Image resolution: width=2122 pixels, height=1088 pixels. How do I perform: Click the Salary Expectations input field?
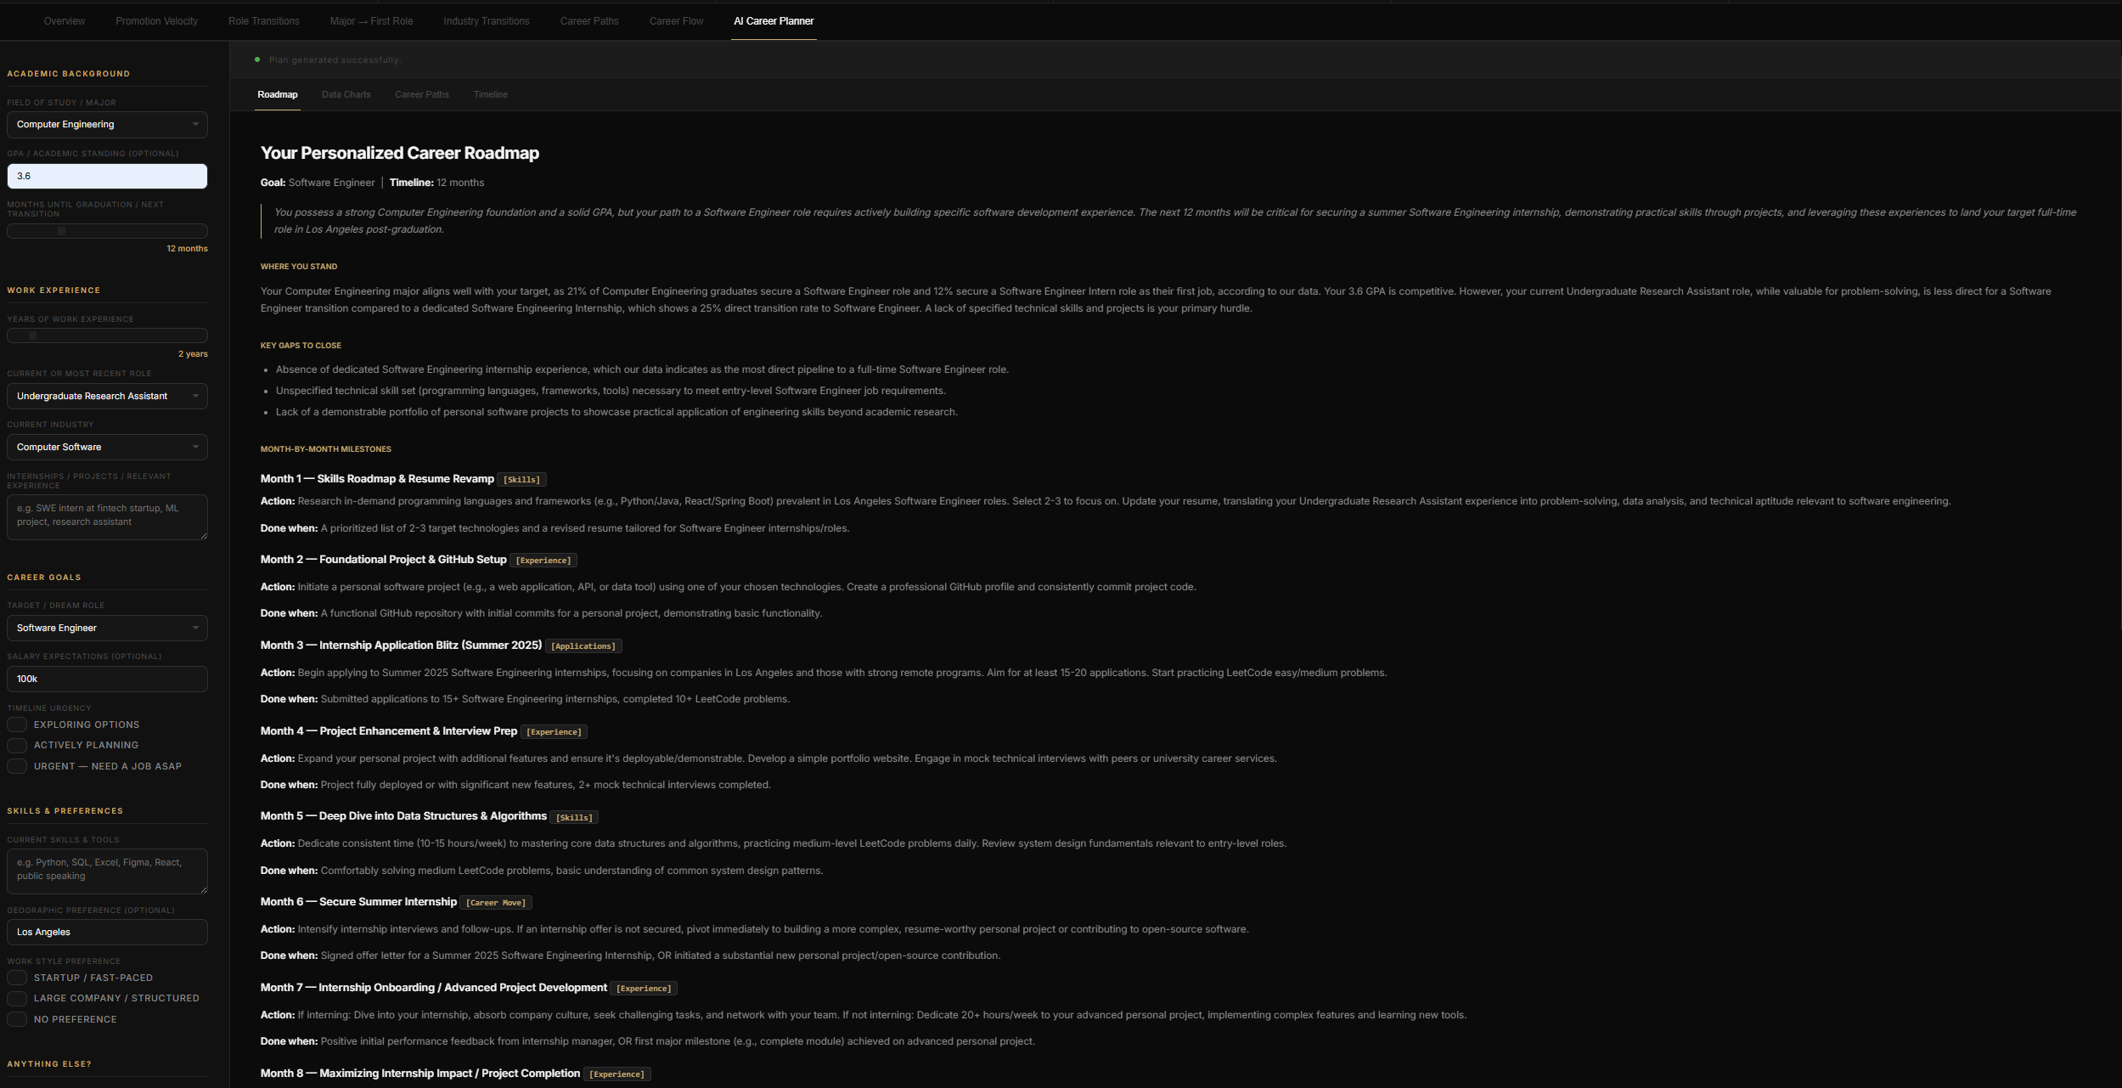tap(107, 679)
